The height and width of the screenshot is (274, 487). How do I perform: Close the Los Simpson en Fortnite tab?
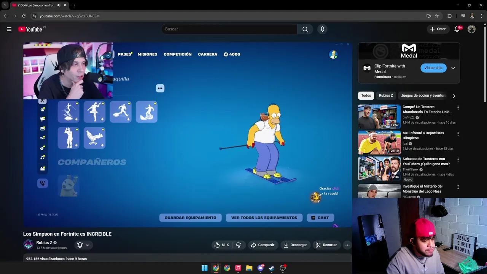tap(65, 5)
